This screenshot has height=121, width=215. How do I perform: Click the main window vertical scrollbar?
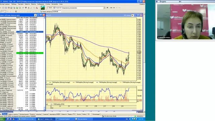tap(144, 63)
